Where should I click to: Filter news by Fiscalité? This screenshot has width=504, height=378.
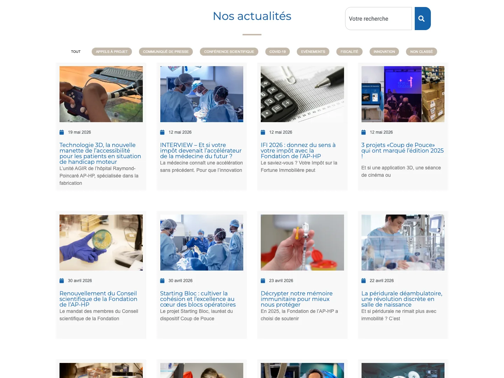click(x=349, y=51)
